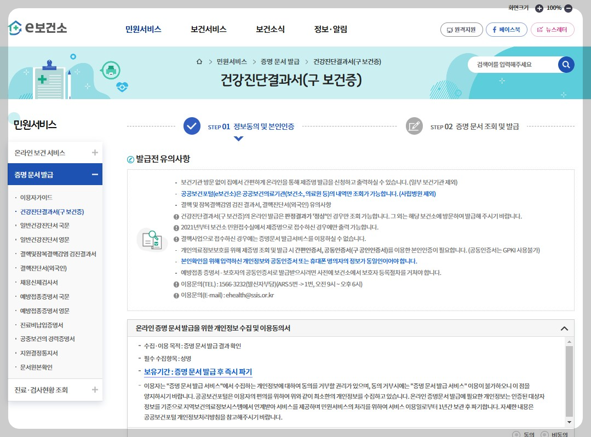This screenshot has height=437, width=591.
Task: Open the 정보·알림 menu
Action: point(330,30)
